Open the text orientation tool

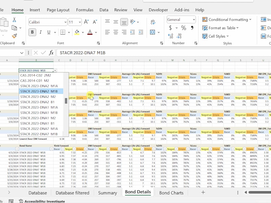point(132,22)
